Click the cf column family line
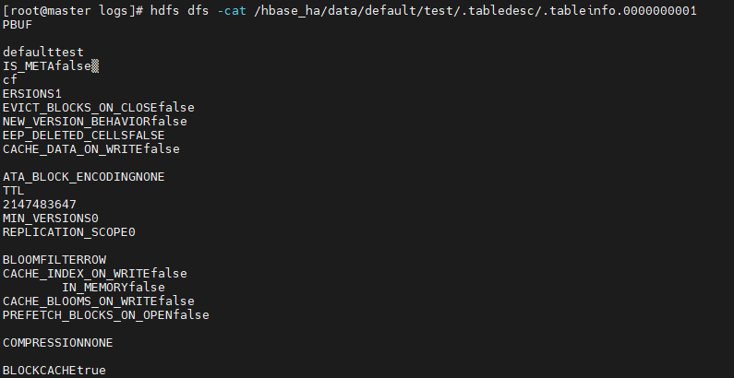 [x=10, y=80]
